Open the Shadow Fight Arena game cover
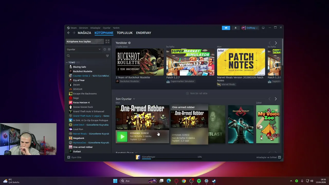The height and width of the screenshot is (185, 329). (241, 124)
